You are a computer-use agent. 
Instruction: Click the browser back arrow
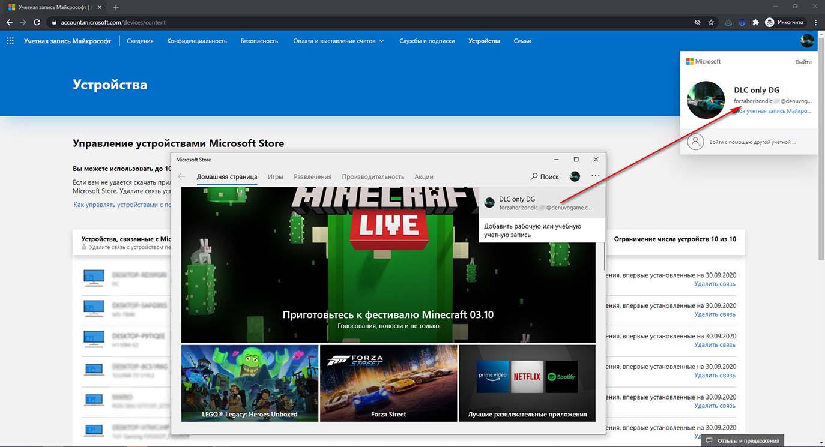(x=9, y=22)
